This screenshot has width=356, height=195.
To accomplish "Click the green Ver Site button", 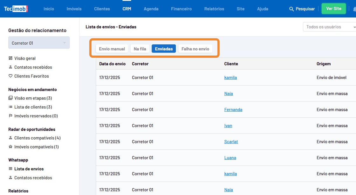I will pyautogui.click(x=333, y=9).
